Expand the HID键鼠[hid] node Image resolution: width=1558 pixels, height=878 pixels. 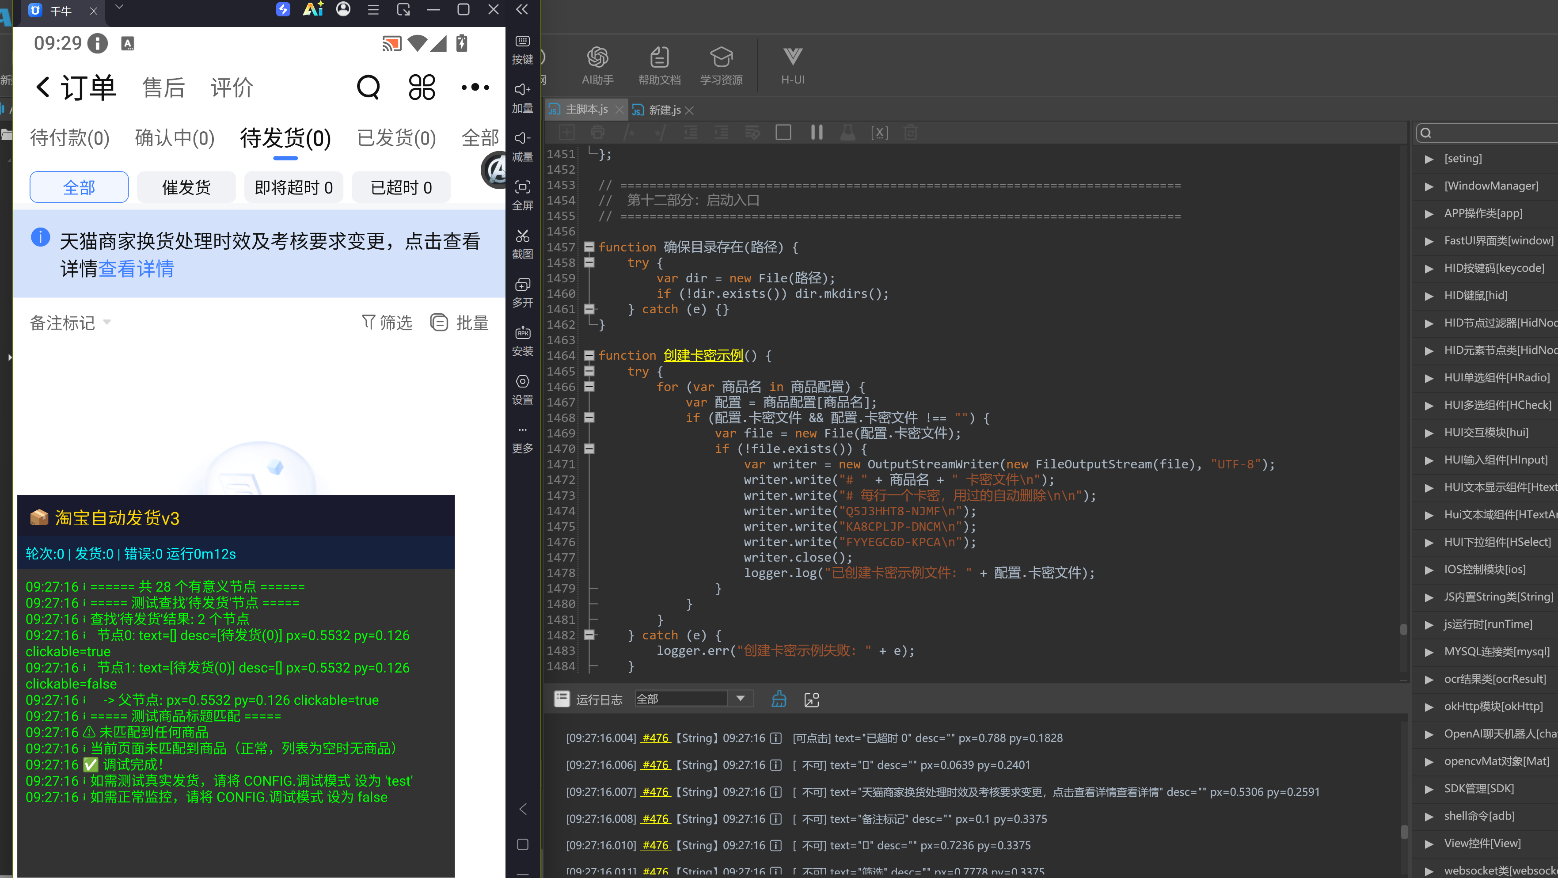click(x=1429, y=296)
